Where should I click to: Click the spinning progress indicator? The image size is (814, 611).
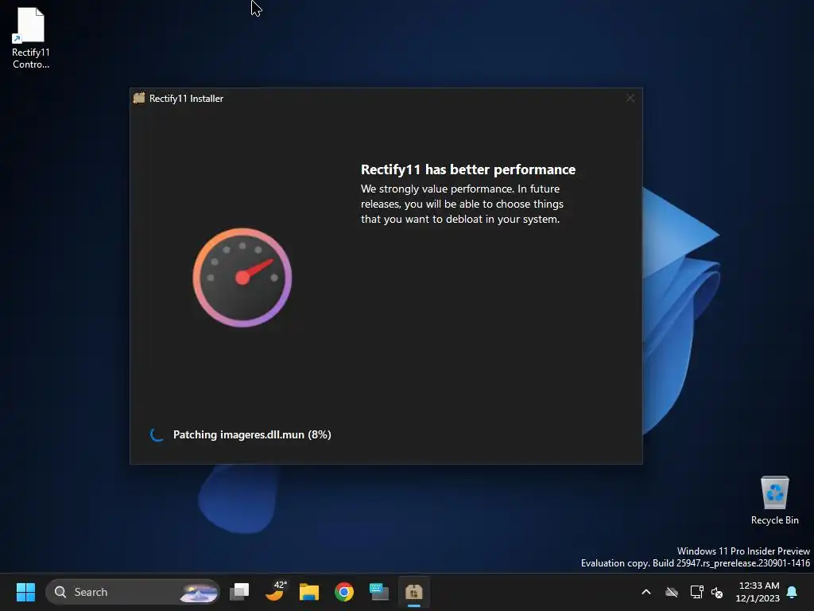157,434
